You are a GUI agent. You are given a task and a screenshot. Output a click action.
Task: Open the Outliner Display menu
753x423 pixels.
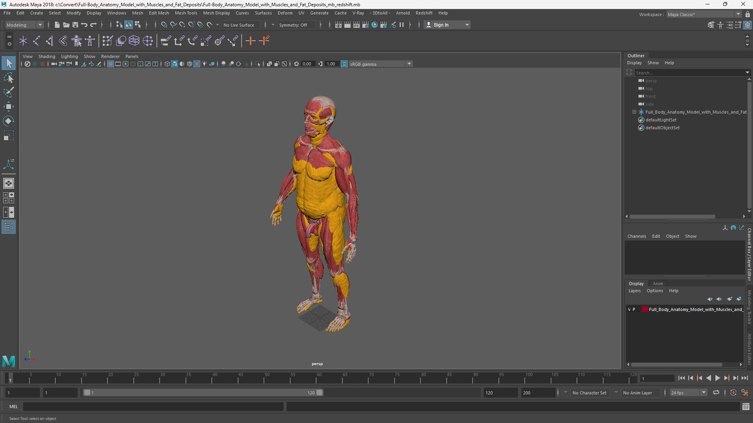click(x=634, y=63)
